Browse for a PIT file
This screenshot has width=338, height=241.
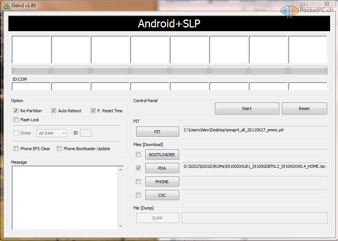point(158,131)
